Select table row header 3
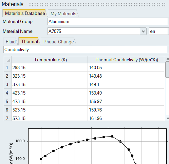 pos(8,84)
